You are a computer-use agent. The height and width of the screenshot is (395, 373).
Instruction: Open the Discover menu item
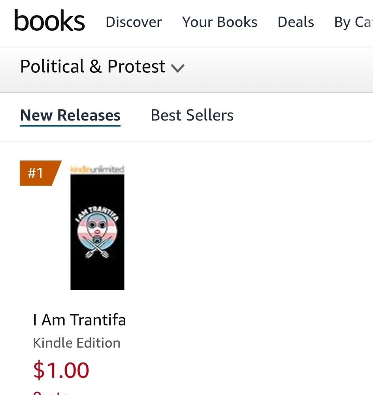(134, 22)
